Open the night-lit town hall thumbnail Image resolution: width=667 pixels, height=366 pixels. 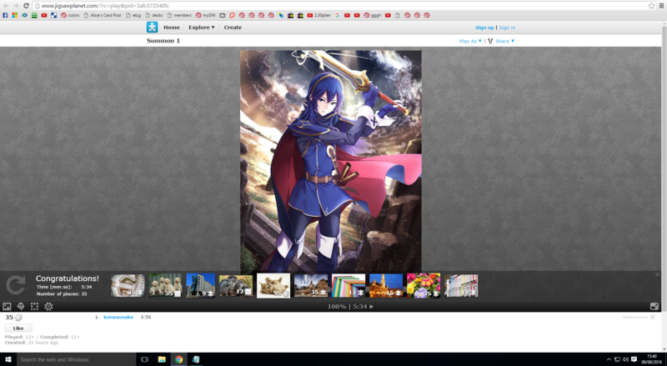[x=386, y=286]
